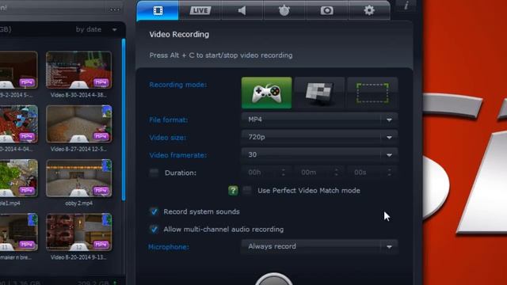Image resolution: width=507 pixels, height=285 pixels.
Task: Select thumbnail Video 8-20-2014 9-13
Action: click(x=79, y=232)
